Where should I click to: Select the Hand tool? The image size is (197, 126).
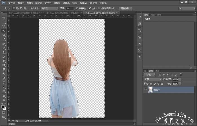click(4, 96)
